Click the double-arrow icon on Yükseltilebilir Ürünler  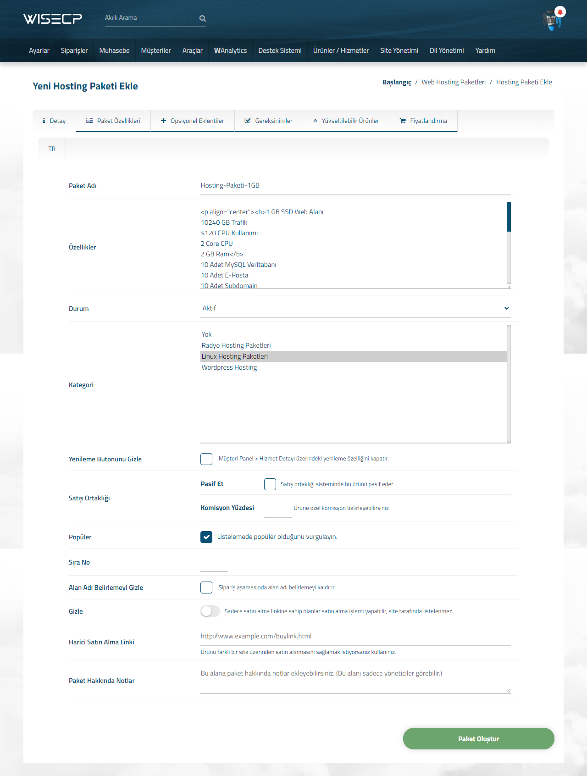click(315, 121)
